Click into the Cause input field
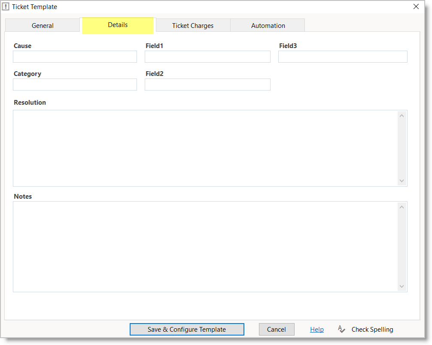Image resolution: width=432 pixels, height=345 pixels. (x=75, y=57)
